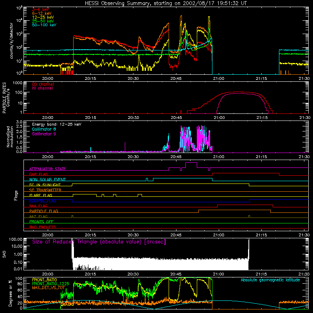The image size is (313, 313).
Task: Click 20:45 tick under the particle rates plot
Action: [x=176, y=118]
